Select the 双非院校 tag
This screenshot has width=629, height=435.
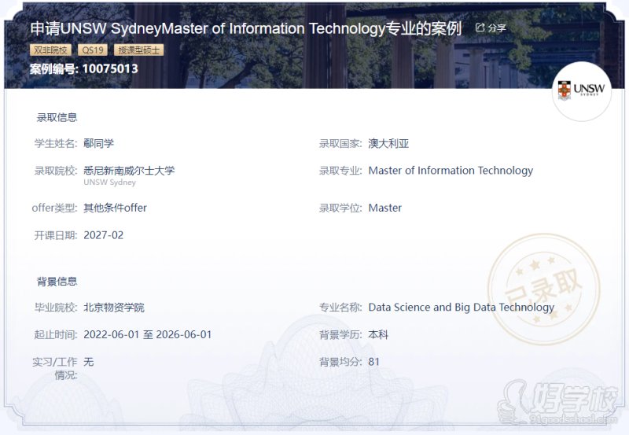click(x=50, y=50)
